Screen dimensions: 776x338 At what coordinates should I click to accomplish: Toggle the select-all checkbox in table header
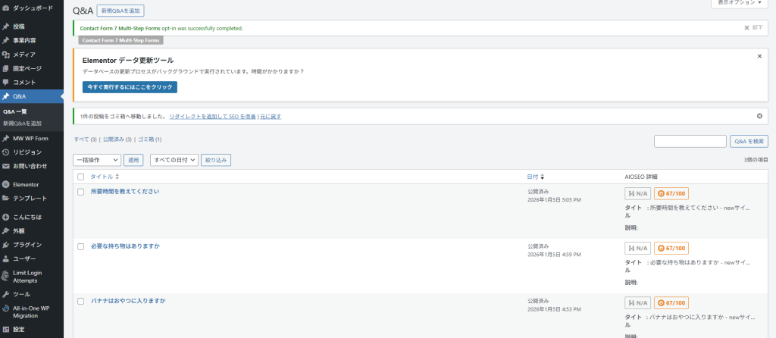tap(81, 177)
